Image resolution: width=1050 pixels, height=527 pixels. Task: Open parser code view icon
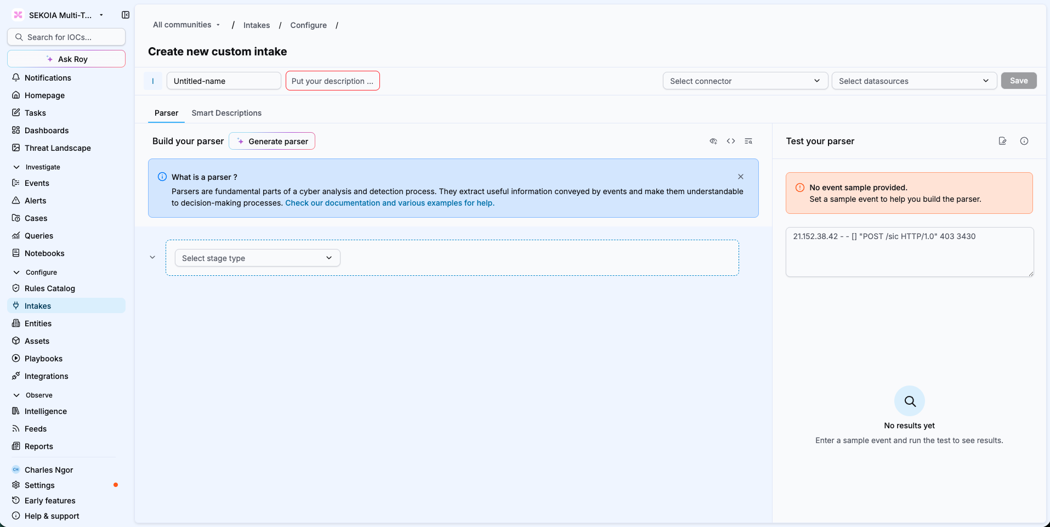(x=731, y=141)
